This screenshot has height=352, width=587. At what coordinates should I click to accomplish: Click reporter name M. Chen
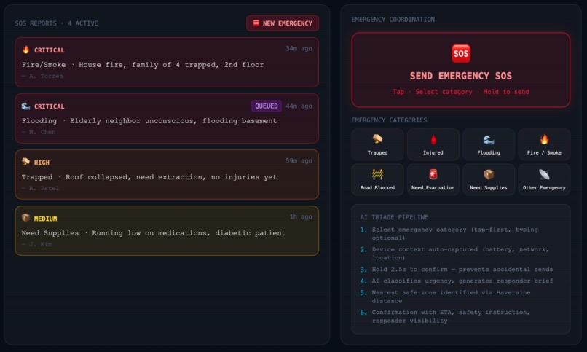coord(42,132)
